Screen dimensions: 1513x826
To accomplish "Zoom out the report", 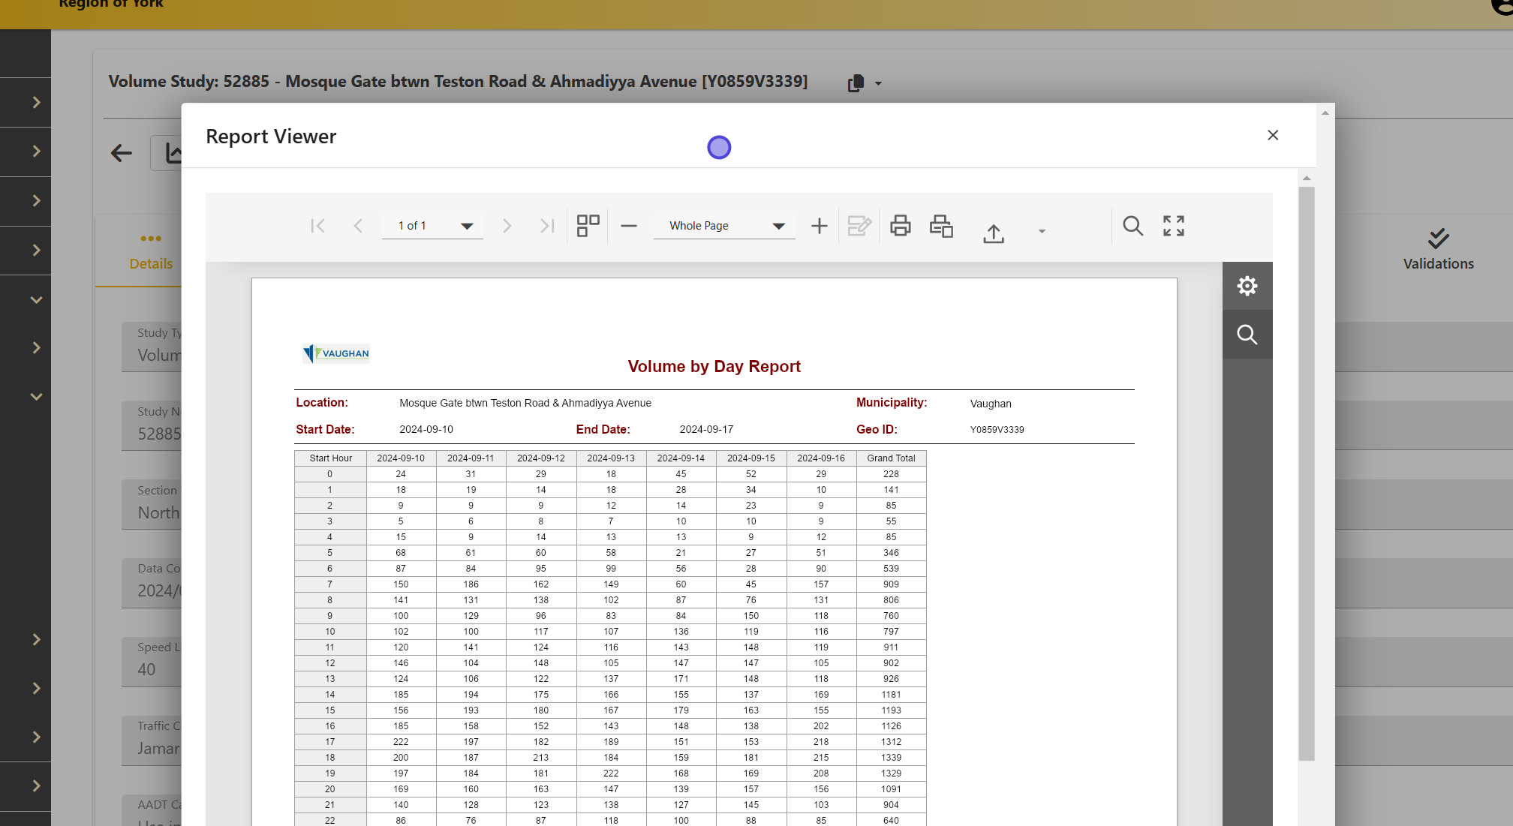I will (629, 226).
